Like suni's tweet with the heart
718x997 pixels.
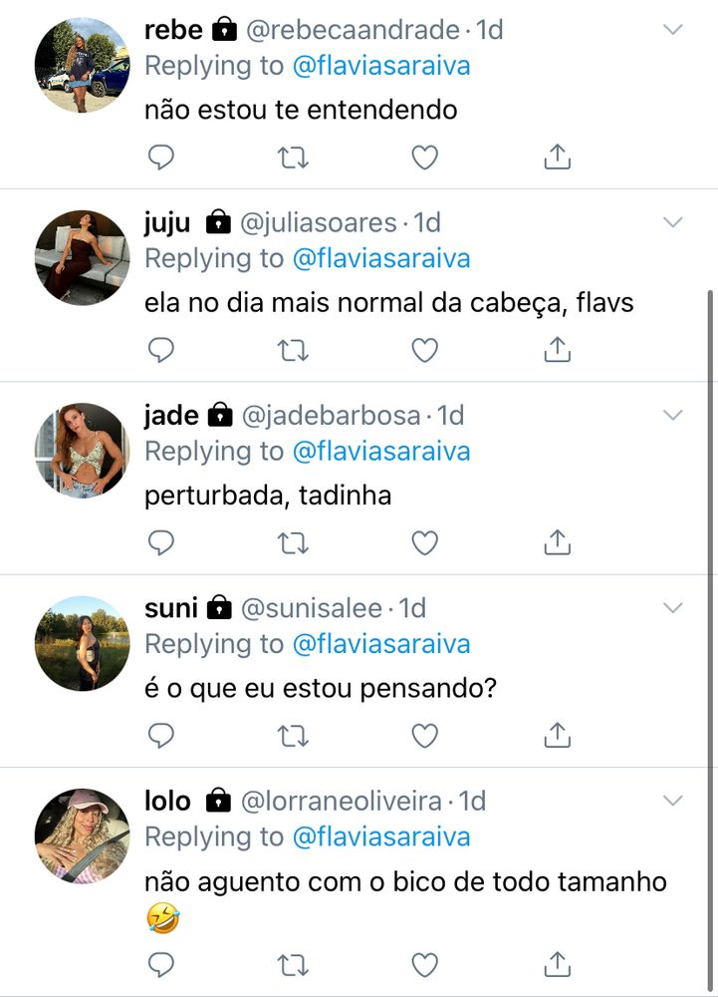tap(425, 735)
